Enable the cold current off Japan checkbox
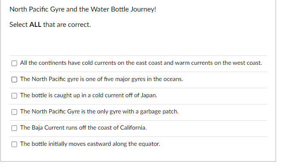This screenshot has width=291, height=168. pyautogui.click(x=14, y=96)
